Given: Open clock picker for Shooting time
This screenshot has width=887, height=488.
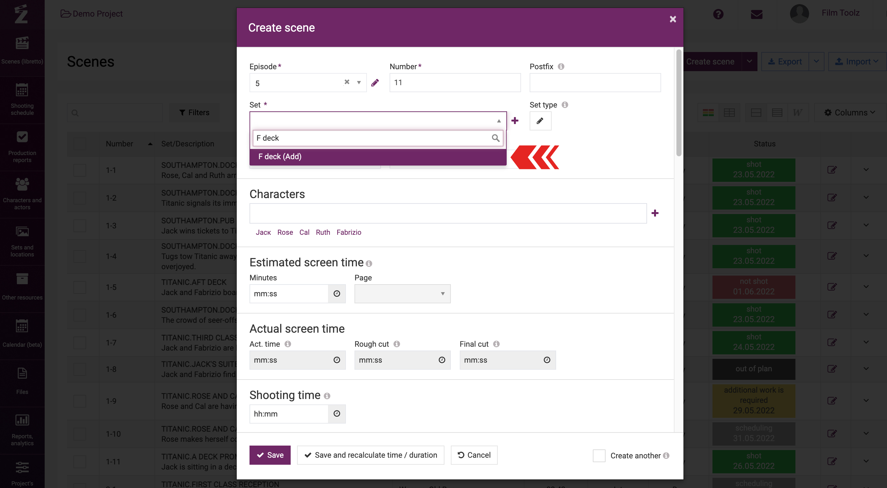Looking at the screenshot, I should pos(337,414).
